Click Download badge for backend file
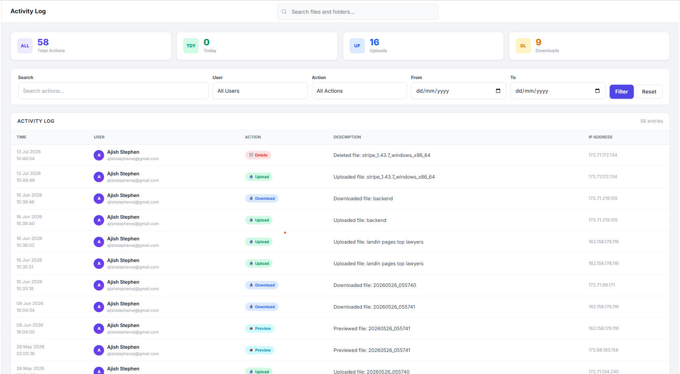680x374 pixels. (x=262, y=198)
